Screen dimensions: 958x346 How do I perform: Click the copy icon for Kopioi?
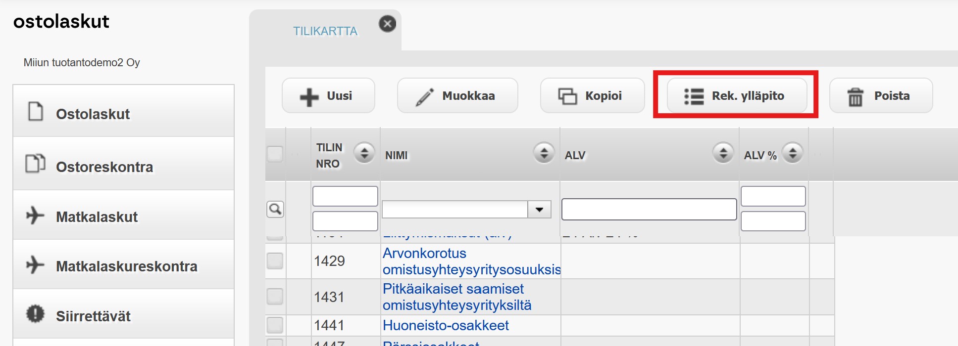[x=567, y=96]
